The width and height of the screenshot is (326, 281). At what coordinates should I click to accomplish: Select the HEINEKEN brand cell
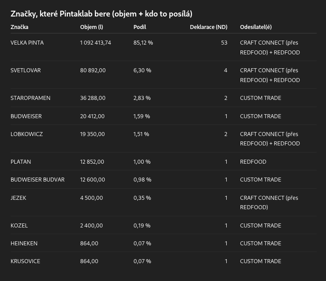(x=24, y=244)
